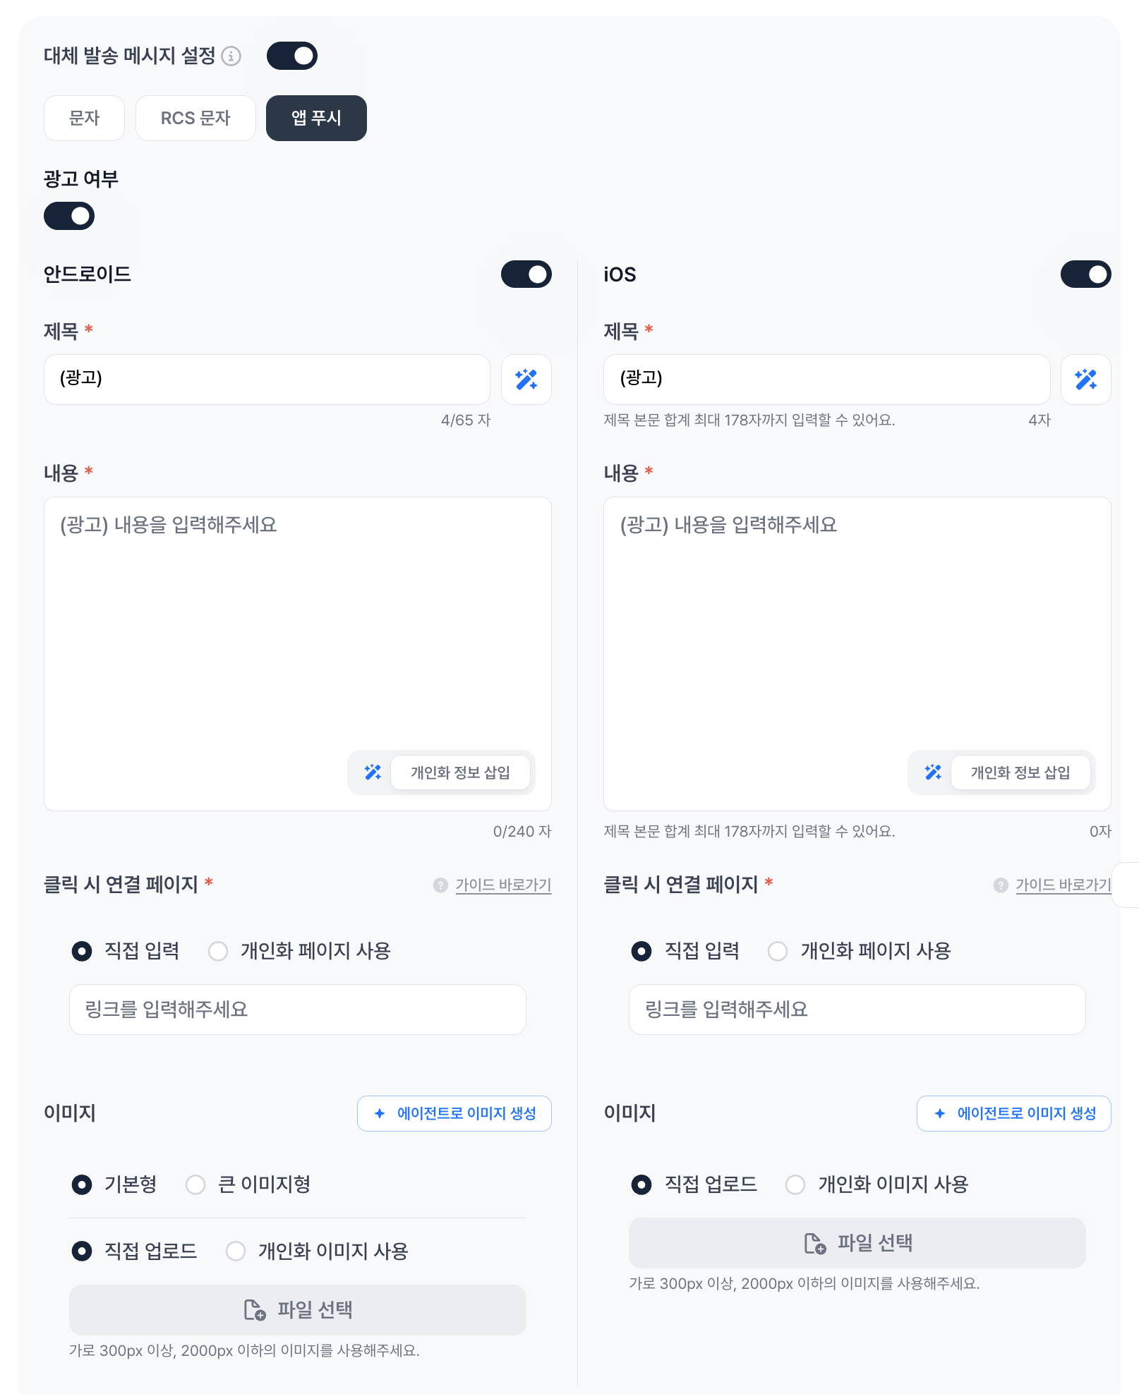
Task: Click the magic wand icon next to Android 제목
Action: click(526, 380)
